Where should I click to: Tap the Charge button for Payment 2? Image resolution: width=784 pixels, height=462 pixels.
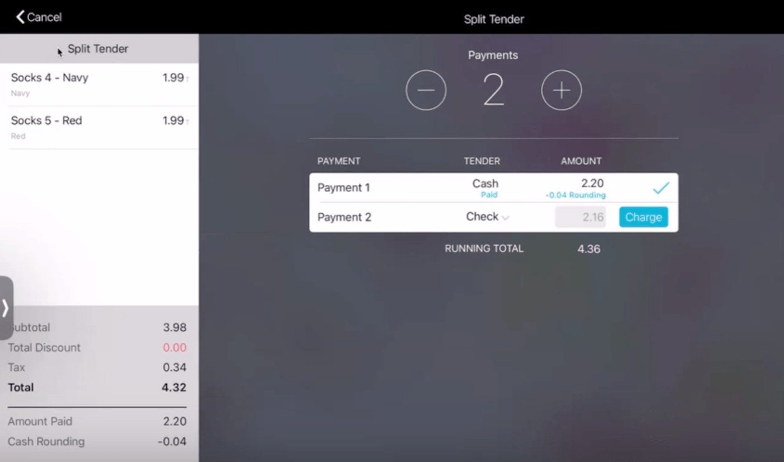[x=643, y=217]
